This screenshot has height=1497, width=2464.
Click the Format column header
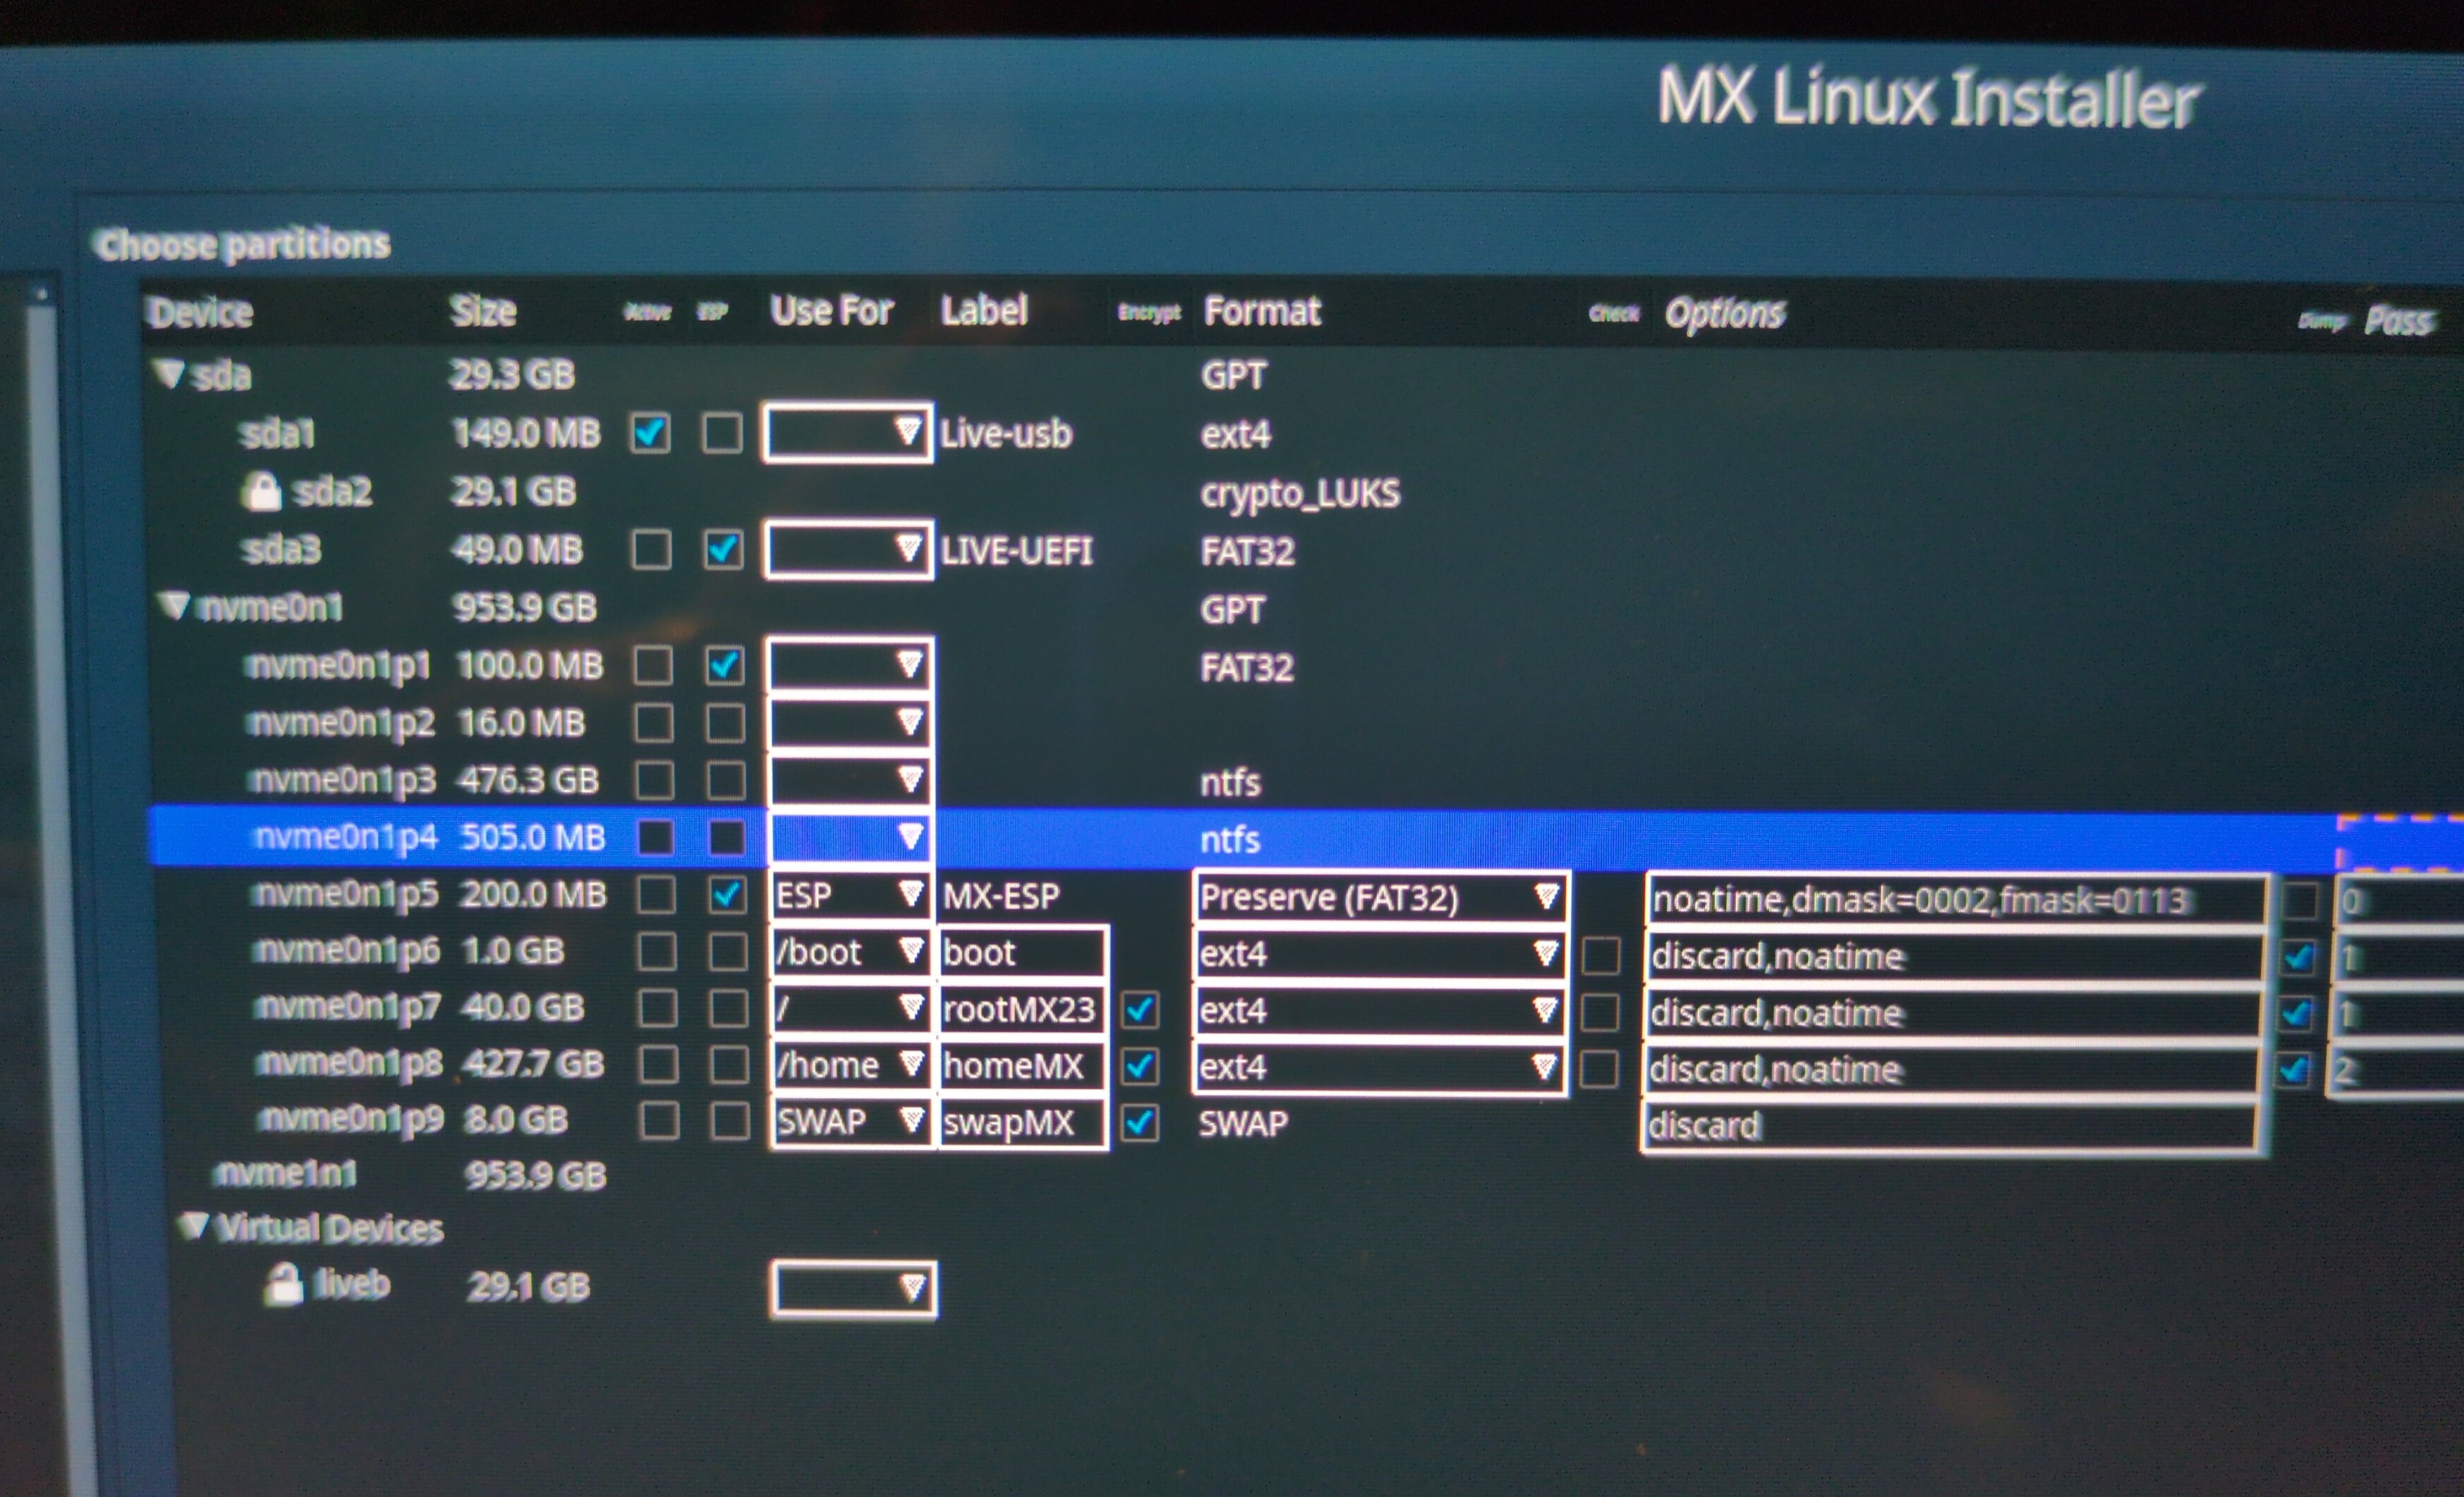tap(1262, 311)
